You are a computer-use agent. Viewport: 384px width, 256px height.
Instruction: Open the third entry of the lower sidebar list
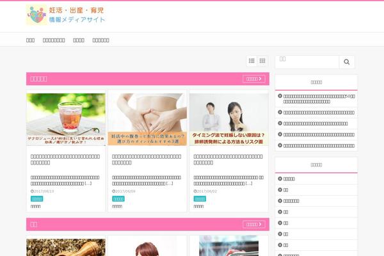291,201
